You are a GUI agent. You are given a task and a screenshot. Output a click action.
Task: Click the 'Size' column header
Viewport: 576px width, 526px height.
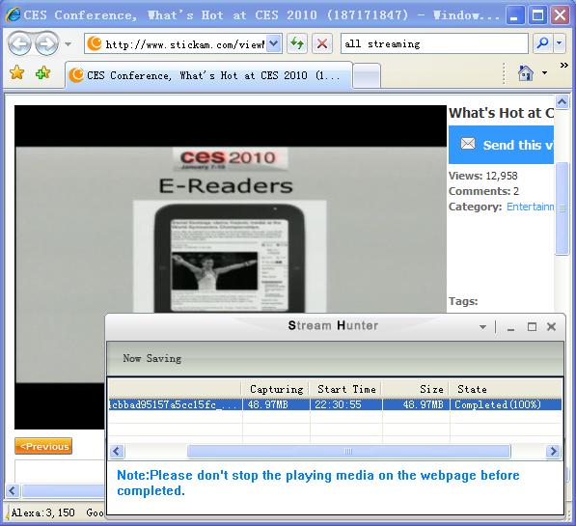tap(416, 389)
